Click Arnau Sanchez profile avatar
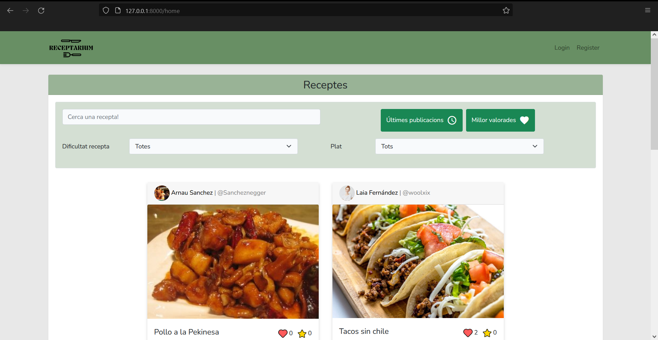 point(162,193)
